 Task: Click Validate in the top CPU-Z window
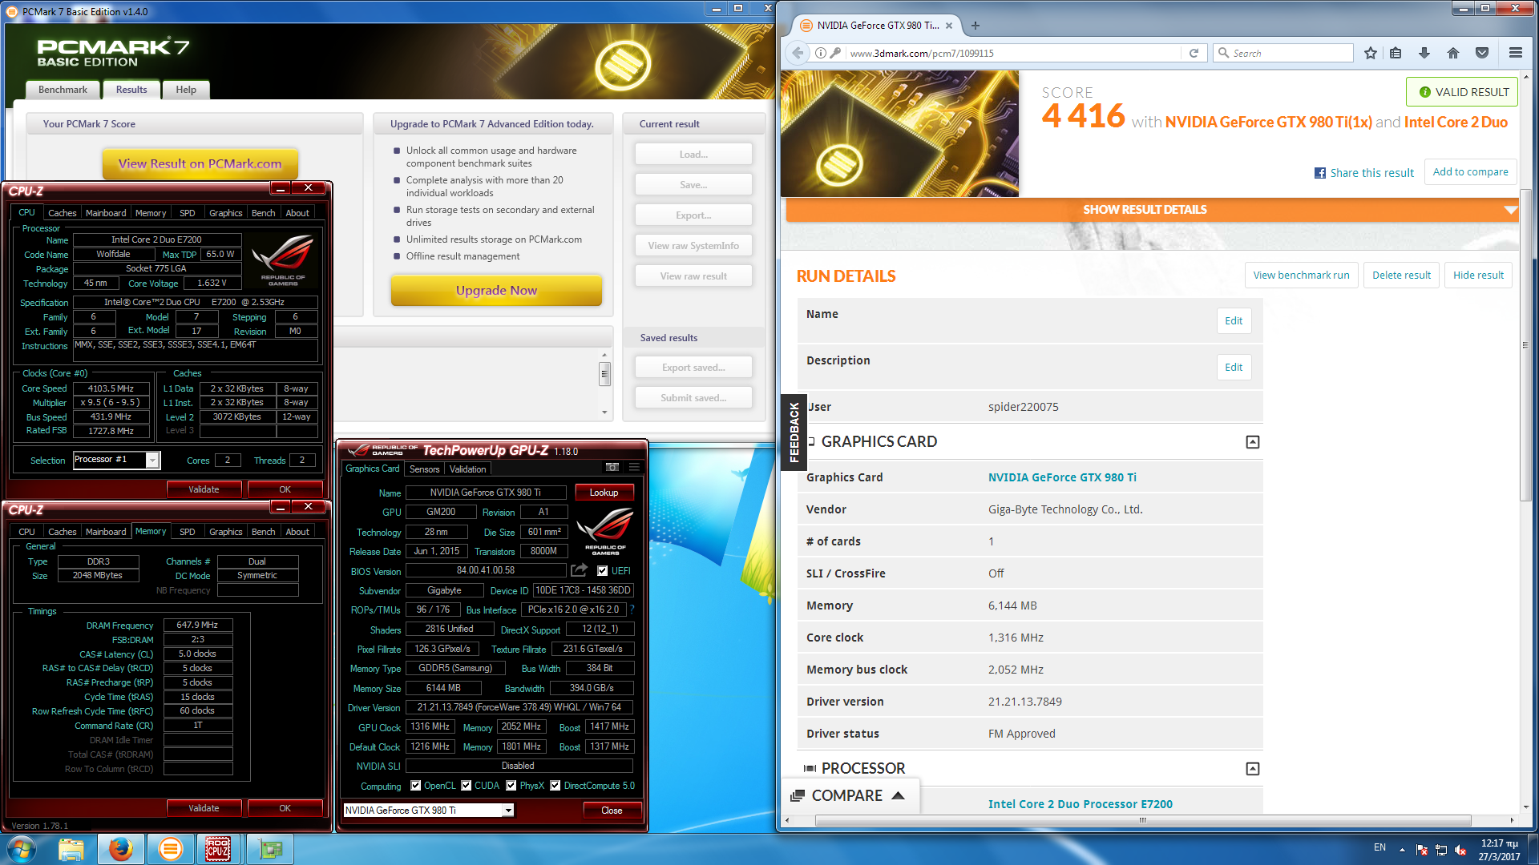coord(204,489)
